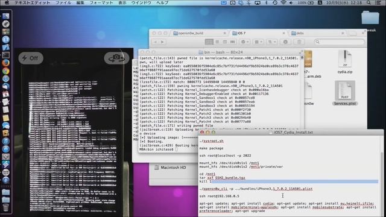Open the テキストエディット application menu
386x217 pixels.
[32, 2]
